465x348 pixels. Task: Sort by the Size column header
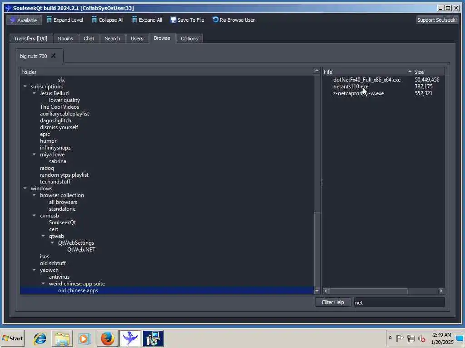(x=429, y=72)
